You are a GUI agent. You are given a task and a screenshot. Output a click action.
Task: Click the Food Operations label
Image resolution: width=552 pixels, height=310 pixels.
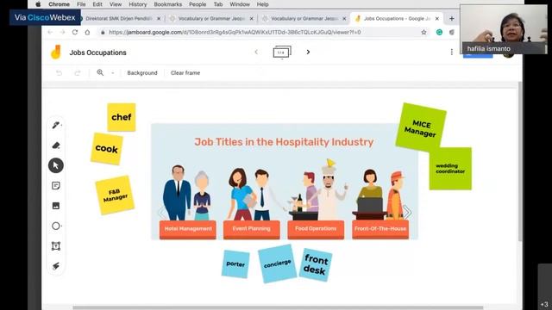pos(316,229)
